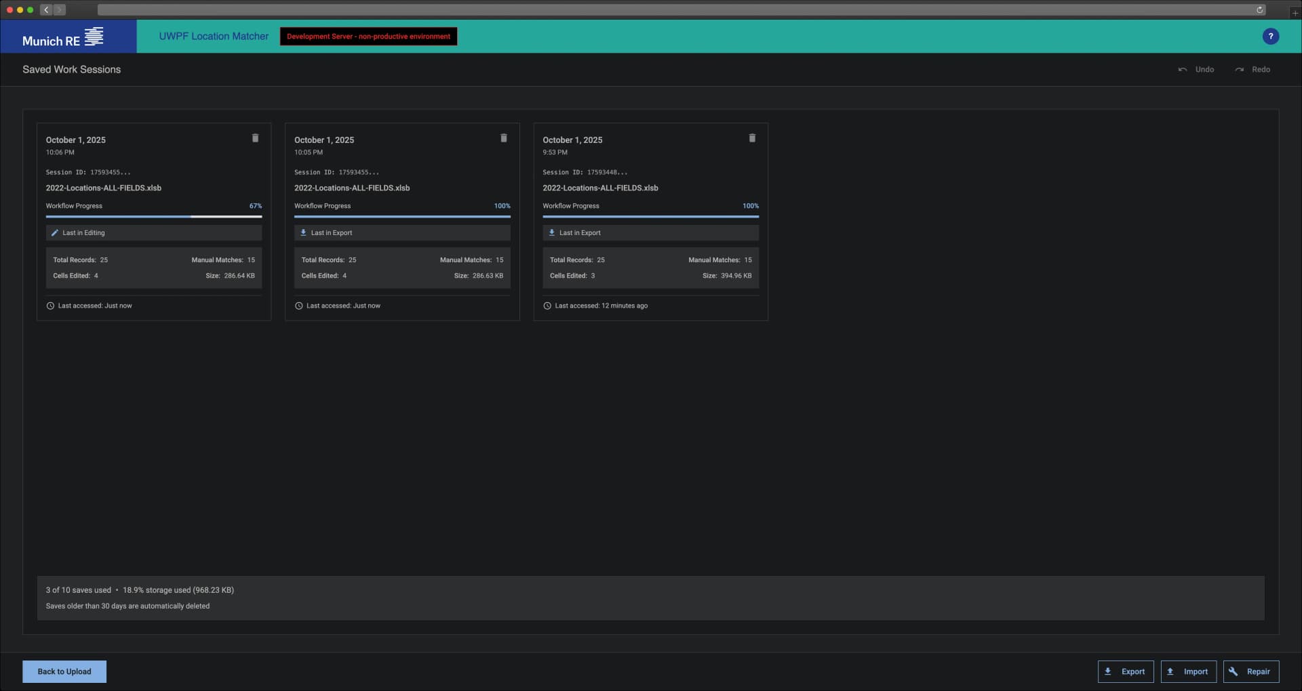The width and height of the screenshot is (1302, 691).
Task: Click 3 of 10 saves used text
Action: point(78,590)
